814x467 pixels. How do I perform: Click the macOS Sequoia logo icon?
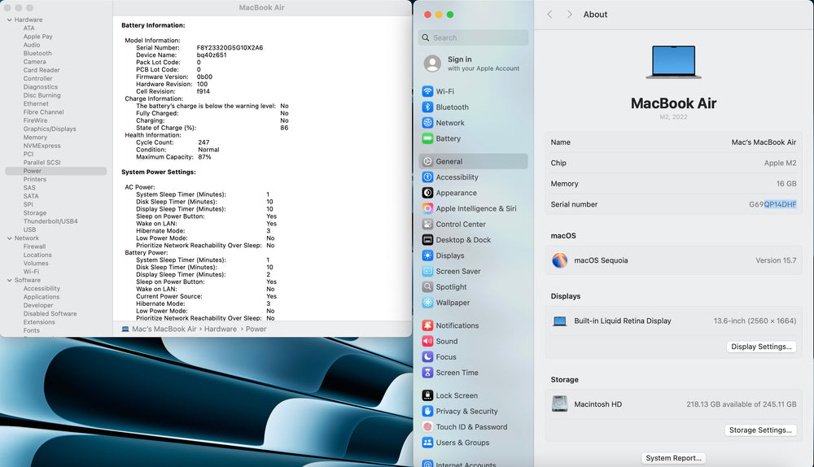(560, 260)
